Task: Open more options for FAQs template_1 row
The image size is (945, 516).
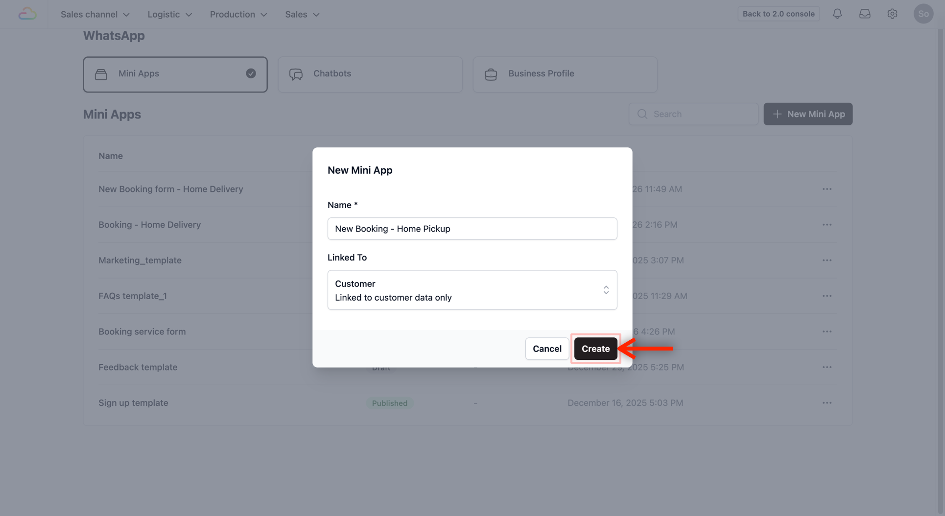Action: click(x=827, y=296)
